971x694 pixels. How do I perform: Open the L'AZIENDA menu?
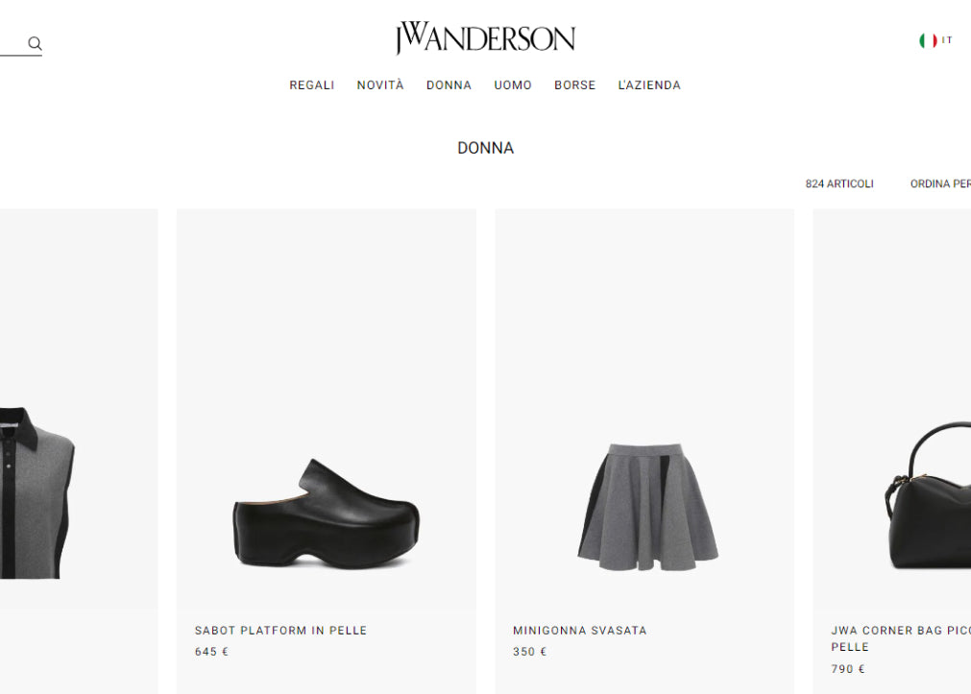point(649,84)
